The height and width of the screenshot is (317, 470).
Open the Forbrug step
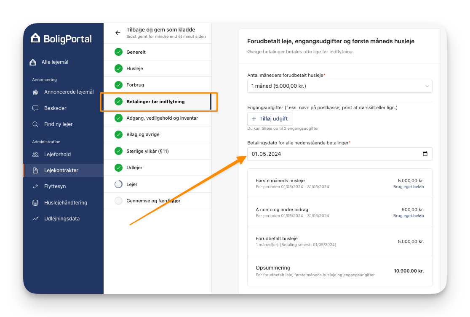158,85
